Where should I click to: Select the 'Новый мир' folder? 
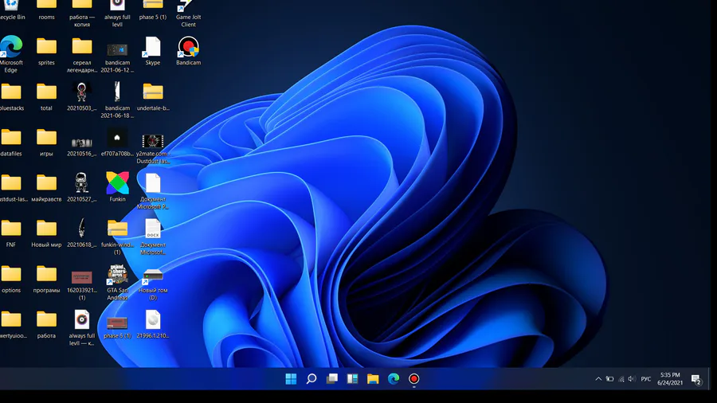46,234
